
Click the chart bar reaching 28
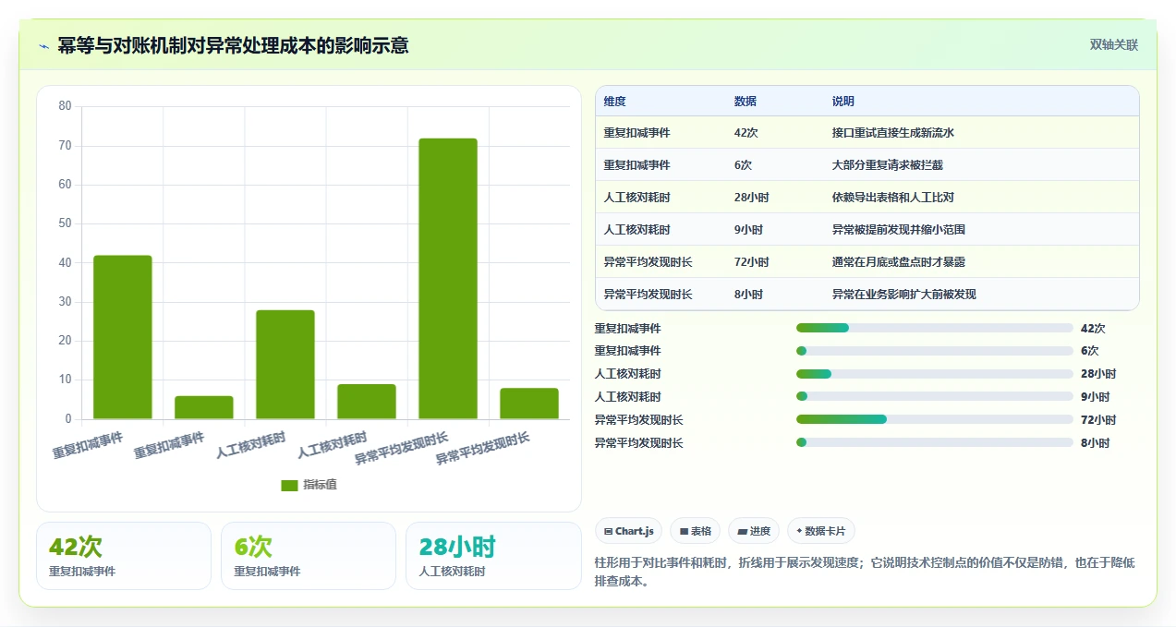point(285,365)
